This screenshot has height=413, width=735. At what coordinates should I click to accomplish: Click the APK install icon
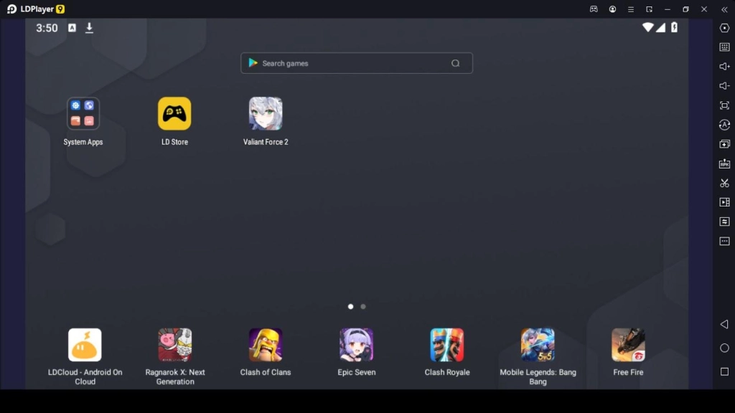tap(724, 163)
